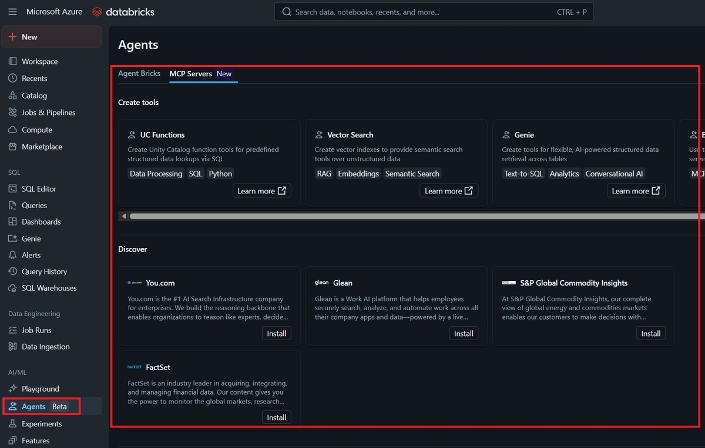Open Catalog from the sidebar icon

pyautogui.click(x=12, y=95)
